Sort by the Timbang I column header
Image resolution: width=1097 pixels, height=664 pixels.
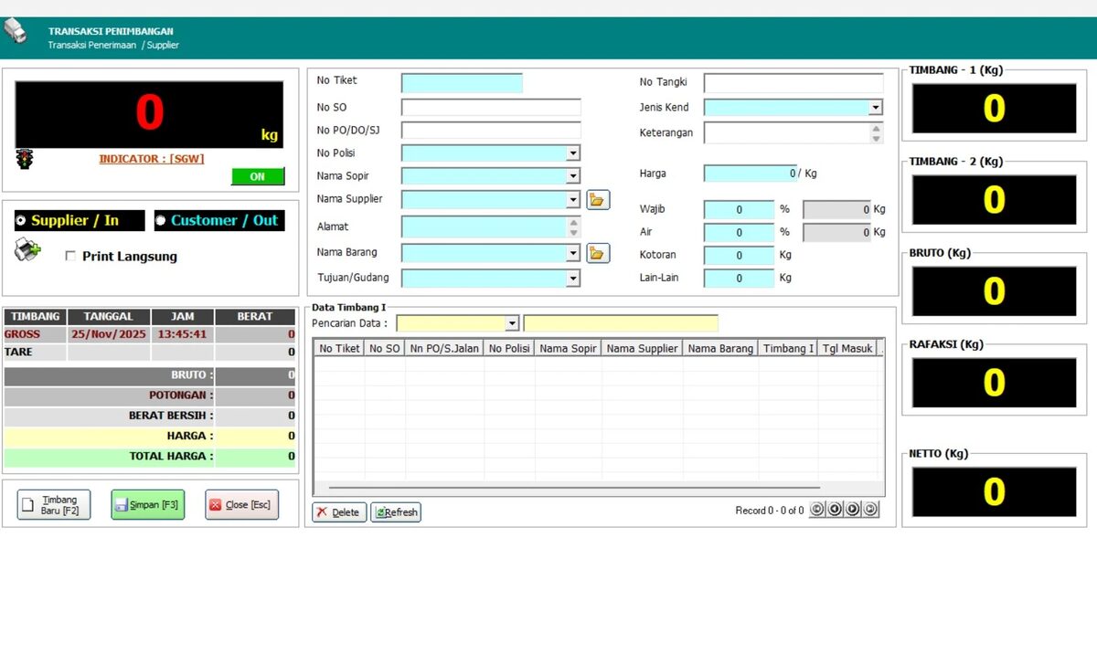[x=787, y=348]
